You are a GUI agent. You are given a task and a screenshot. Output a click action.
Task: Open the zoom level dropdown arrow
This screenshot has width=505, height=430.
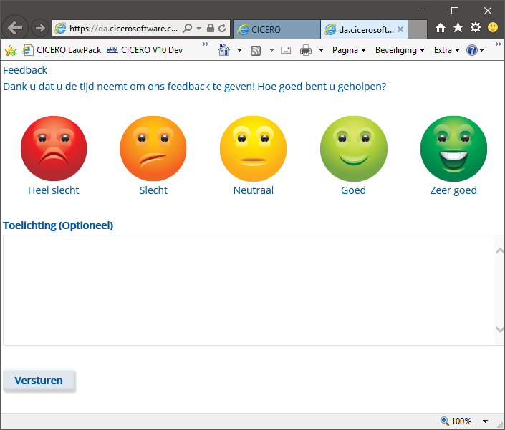485,421
